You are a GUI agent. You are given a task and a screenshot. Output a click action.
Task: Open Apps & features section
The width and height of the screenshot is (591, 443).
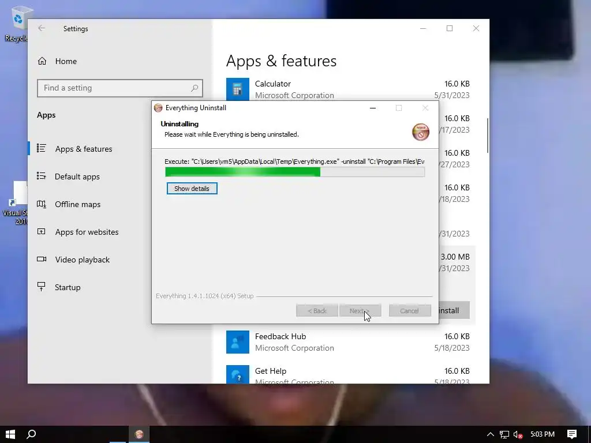83,149
